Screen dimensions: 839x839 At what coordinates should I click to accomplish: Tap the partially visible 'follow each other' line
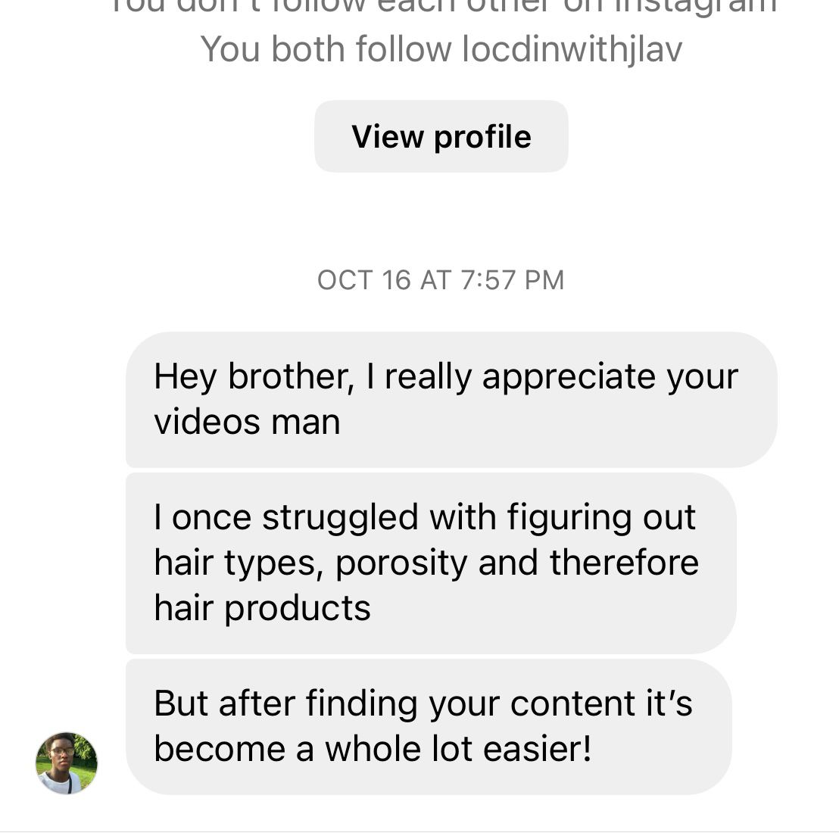[x=443, y=8]
